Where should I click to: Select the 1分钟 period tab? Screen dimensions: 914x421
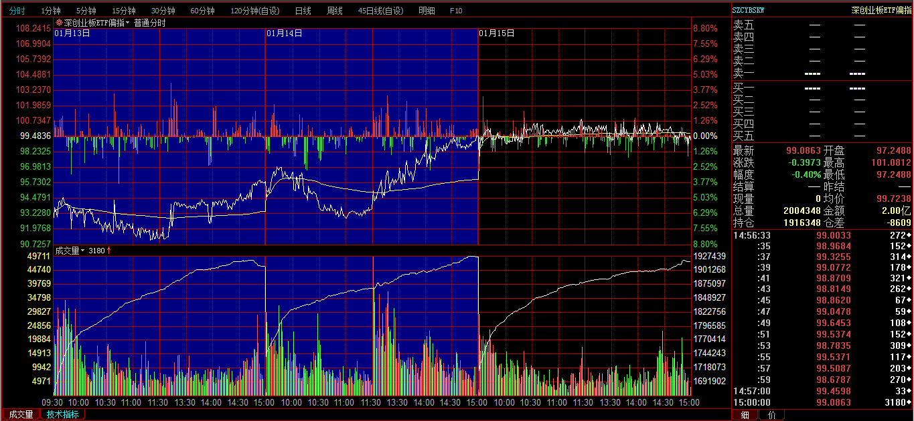click(x=51, y=11)
